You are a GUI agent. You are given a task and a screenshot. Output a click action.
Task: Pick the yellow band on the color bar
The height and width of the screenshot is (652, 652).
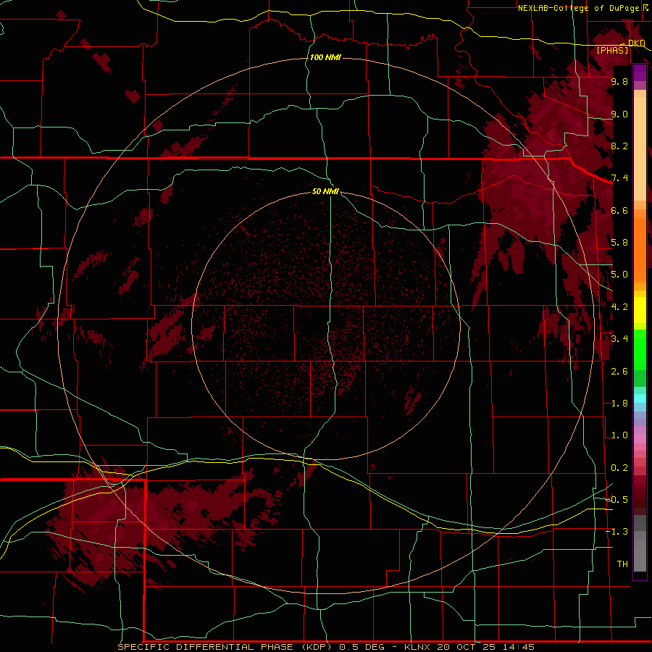pyautogui.click(x=640, y=310)
